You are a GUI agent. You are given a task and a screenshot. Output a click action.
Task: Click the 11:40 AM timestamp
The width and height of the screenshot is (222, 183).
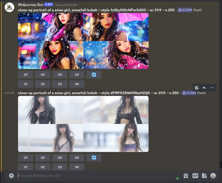[x=9, y=93]
